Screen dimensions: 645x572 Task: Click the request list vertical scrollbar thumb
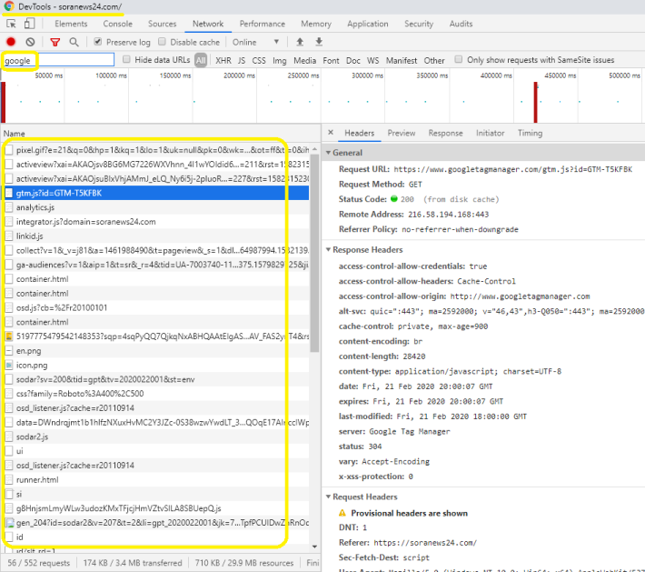pos(314,254)
